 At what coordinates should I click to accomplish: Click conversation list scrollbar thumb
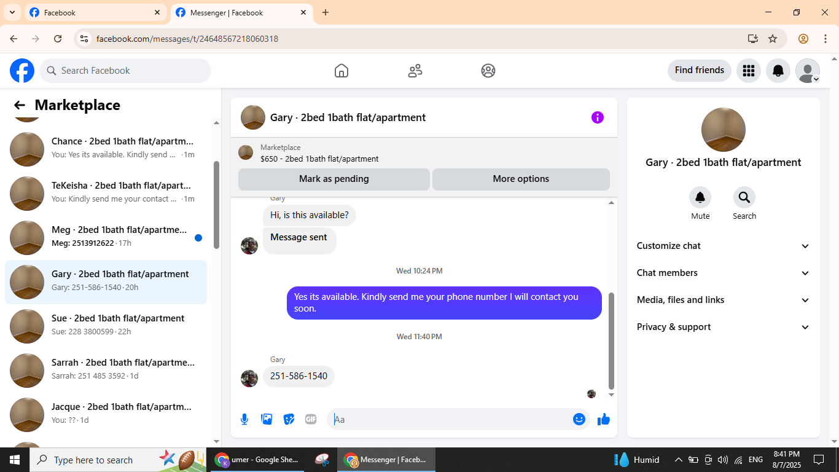pos(216,205)
